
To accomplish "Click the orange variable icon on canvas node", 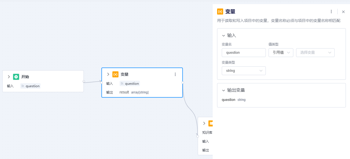I will pyautogui.click(x=115, y=74).
